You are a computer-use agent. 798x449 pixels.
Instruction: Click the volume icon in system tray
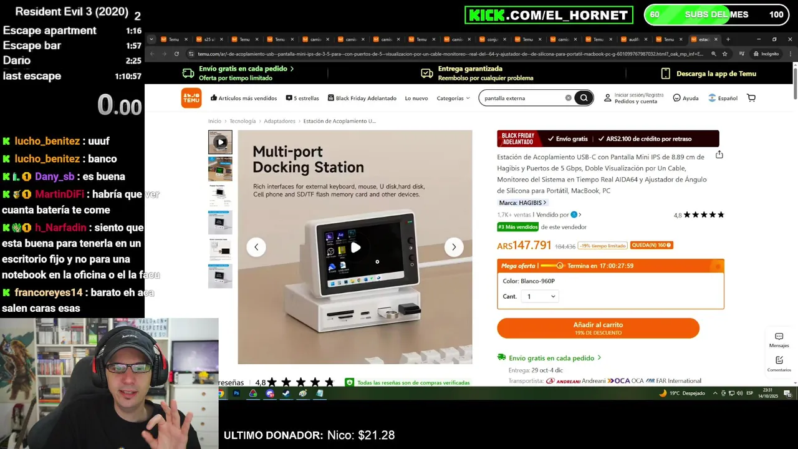click(x=739, y=393)
